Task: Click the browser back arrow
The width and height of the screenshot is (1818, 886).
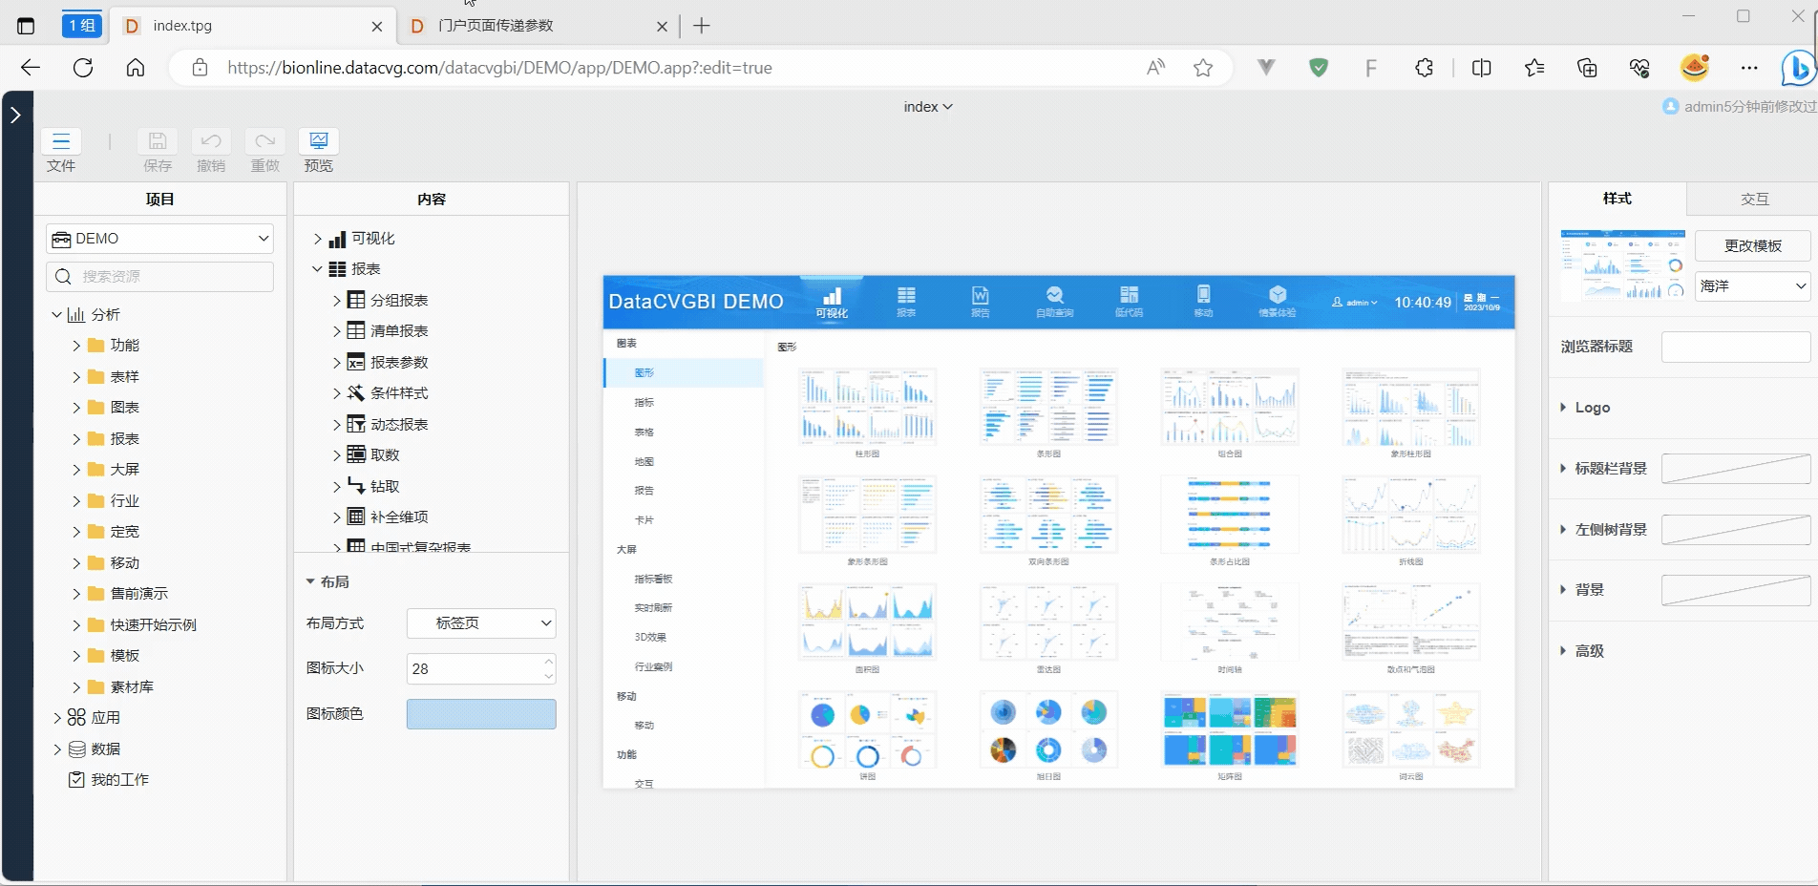Action: point(31,68)
